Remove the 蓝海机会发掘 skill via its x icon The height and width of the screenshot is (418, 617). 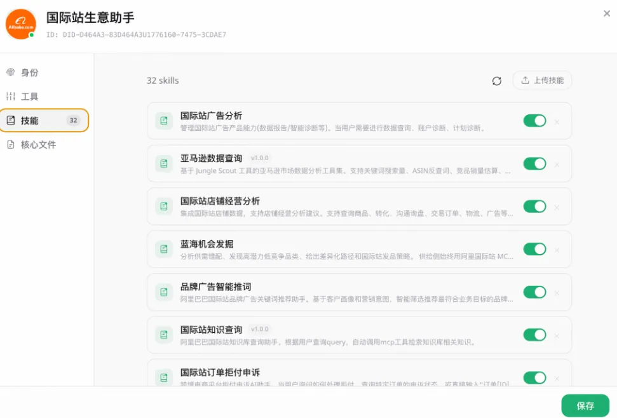click(x=557, y=250)
